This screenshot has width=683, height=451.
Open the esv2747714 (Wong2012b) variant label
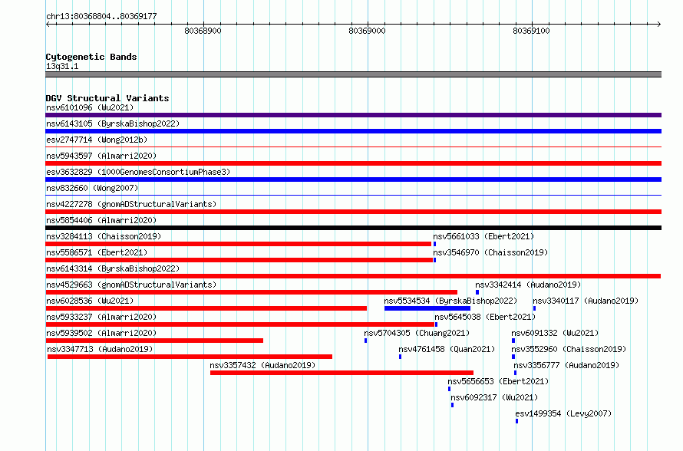pyautogui.click(x=97, y=140)
